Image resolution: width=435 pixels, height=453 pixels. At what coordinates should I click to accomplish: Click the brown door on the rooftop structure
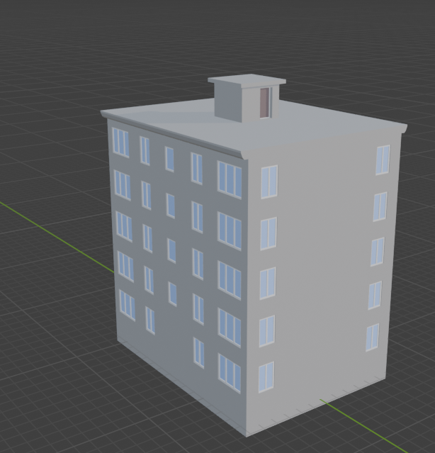pyautogui.click(x=264, y=103)
